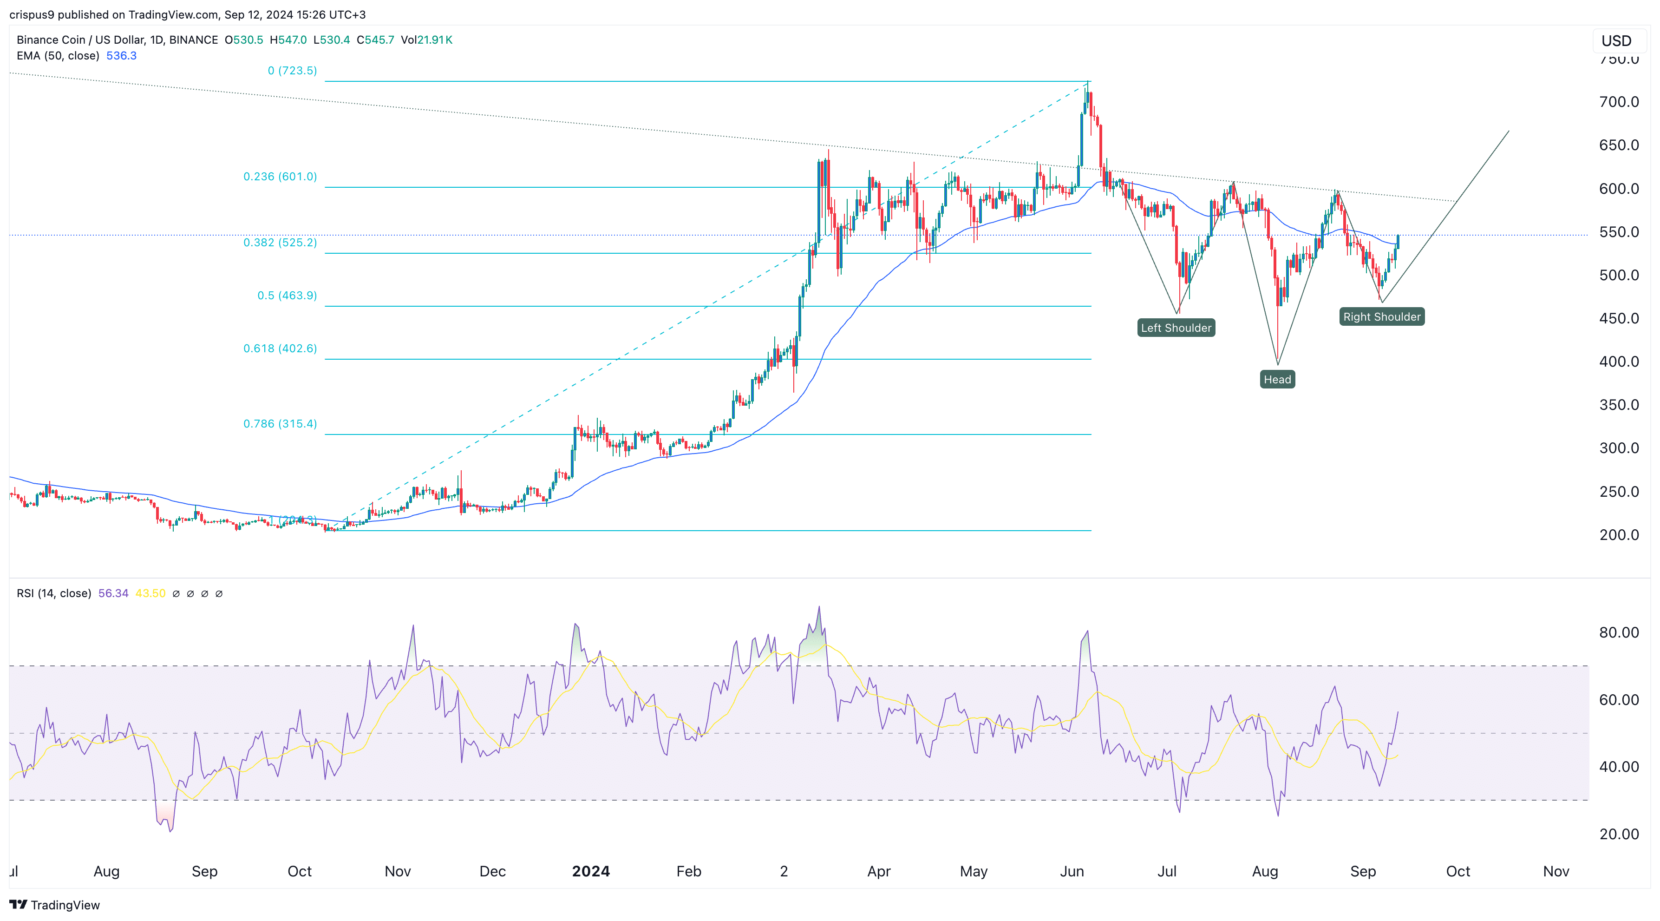Click the RSI (14, close) indicator label
The width and height of the screenshot is (1660, 921).
(x=54, y=593)
